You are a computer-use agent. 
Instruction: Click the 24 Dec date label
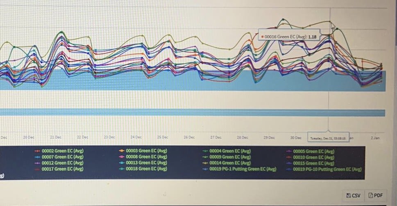tap(136, 137)
